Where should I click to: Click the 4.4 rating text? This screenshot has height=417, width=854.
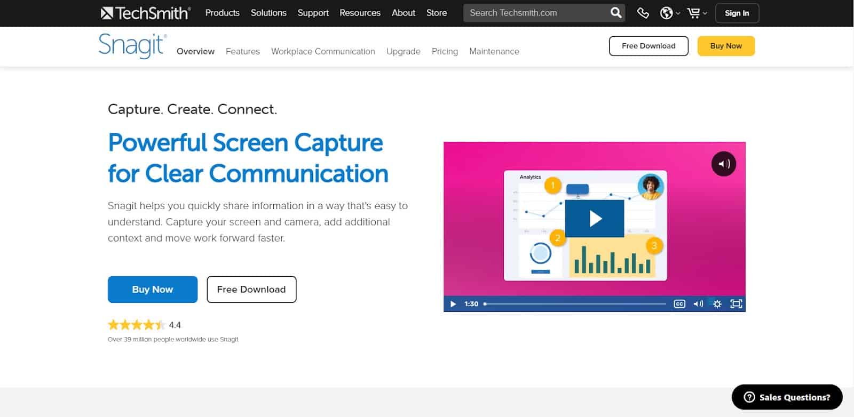pos(175,325)
